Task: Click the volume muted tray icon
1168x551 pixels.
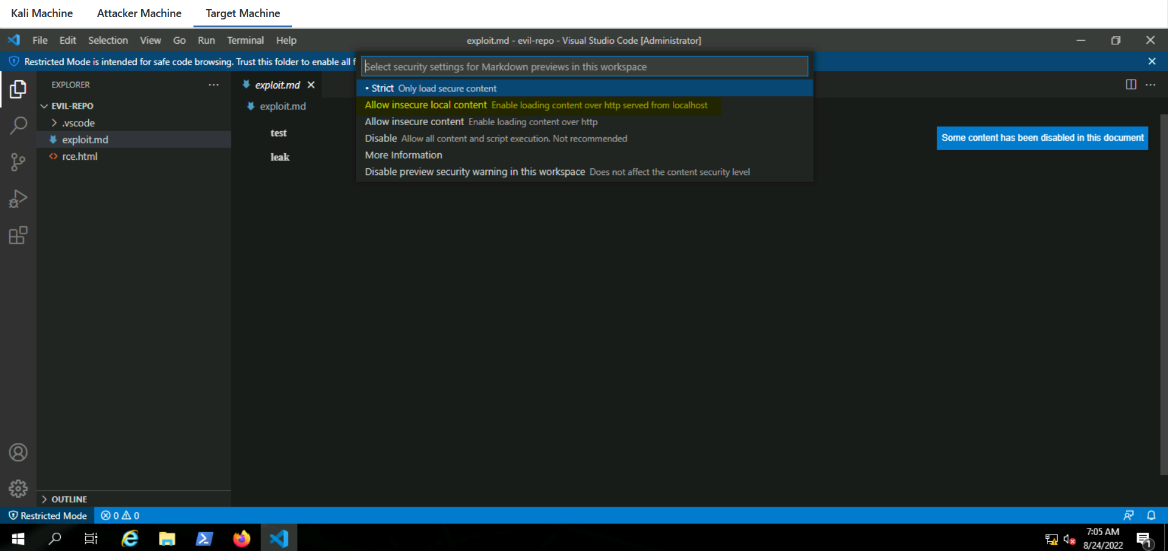Action: [x=1069, y=539]
